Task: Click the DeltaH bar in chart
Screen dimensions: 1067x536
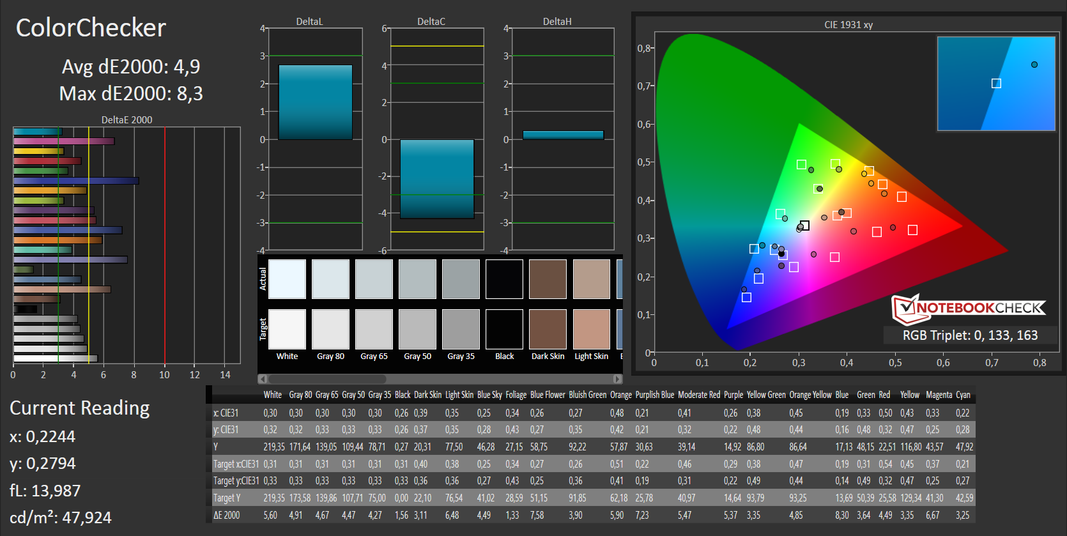Action: tap(563, 135)
